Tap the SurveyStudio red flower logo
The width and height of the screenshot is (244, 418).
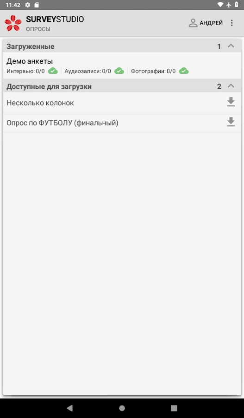(x=13, y=23)
